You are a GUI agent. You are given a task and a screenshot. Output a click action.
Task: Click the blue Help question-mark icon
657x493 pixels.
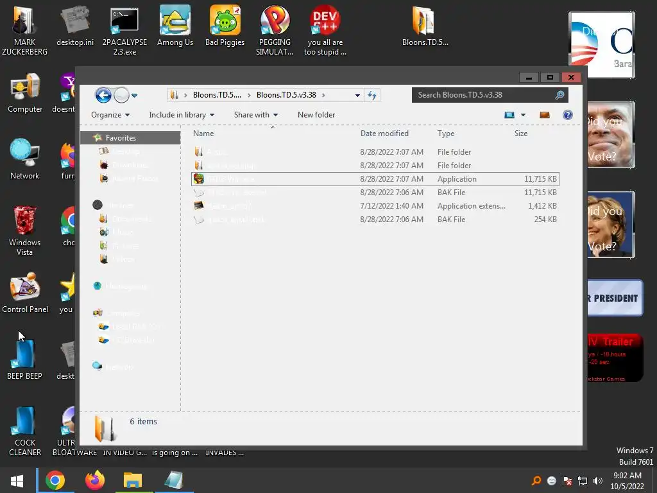(568, 115)
